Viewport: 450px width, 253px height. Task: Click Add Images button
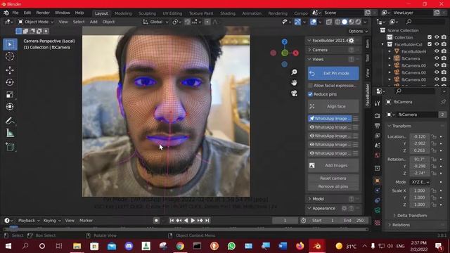(x=333, y=166)
